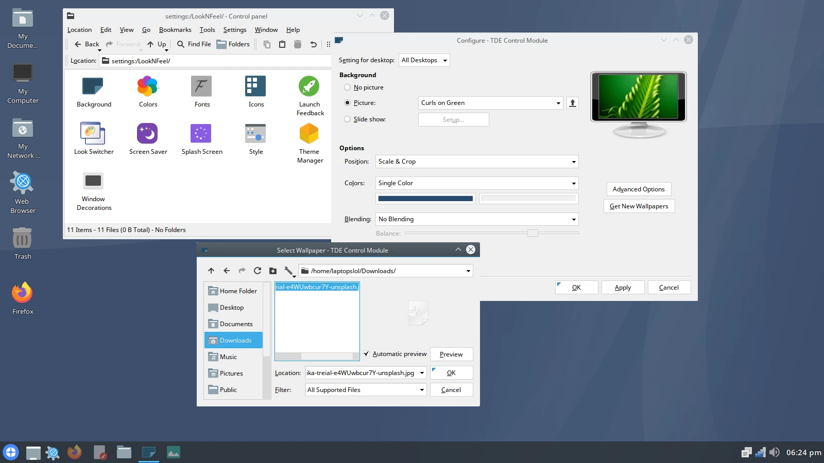This screenshot has height=463, width=824.
Task: Click the Find File toolbar icon
Action: point(193,44)
